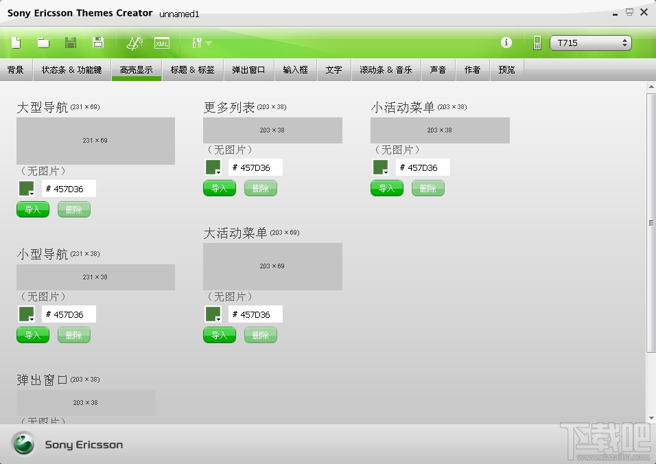Maximize the Themes Creator window
Image resolution: width=656 pixels, height=464 pixels.
pyautogui.click(x=629, y=12)
